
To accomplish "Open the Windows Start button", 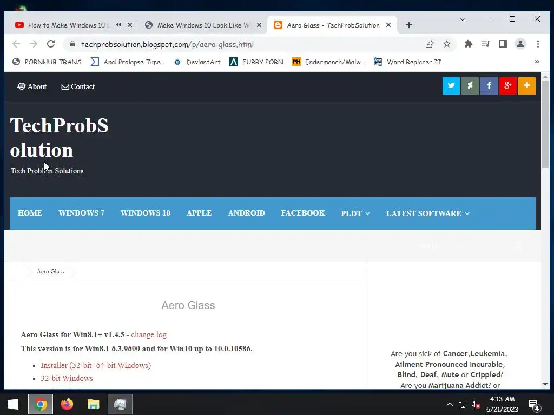I will [x=13, y=404].
